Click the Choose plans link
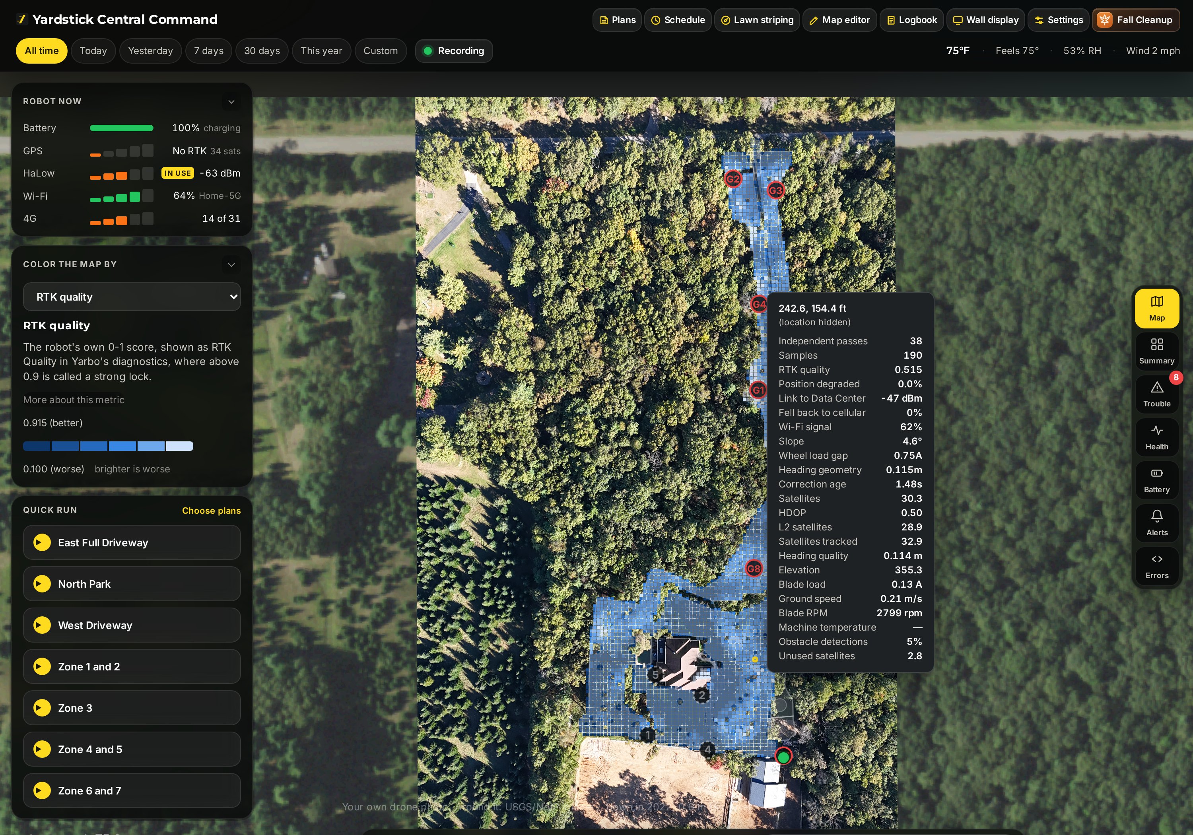This screenshot has width=1193, height=835. click(212, 511)
